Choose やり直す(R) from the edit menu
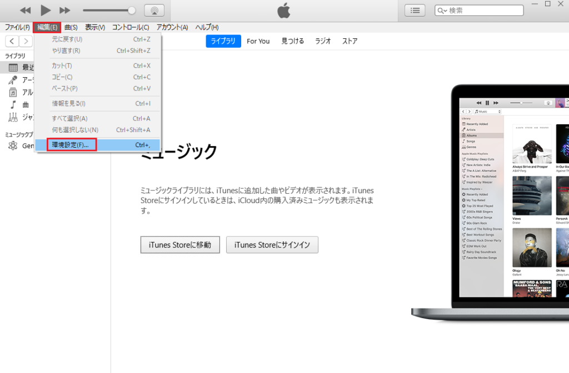 98,51
